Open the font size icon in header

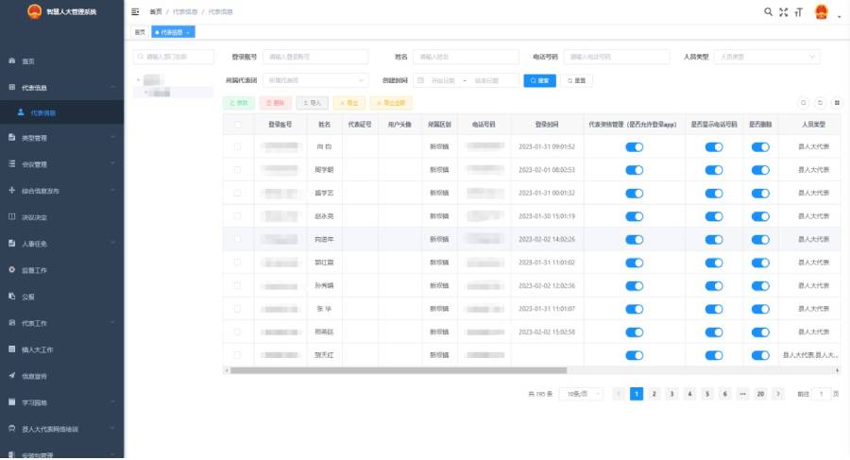(798, 12)
